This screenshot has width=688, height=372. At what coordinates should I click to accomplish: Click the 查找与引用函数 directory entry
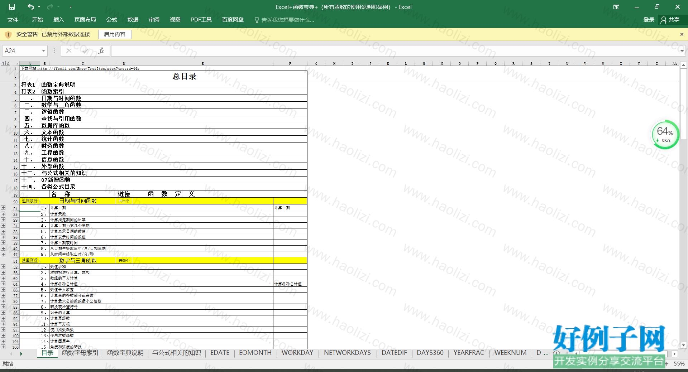pos(61,119)
